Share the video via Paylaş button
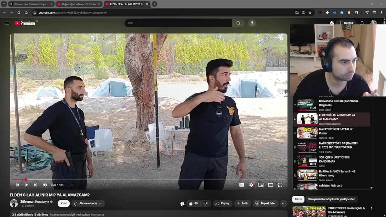Image resolution: width=386 pixels, height=217 pixels. point(222,203)
